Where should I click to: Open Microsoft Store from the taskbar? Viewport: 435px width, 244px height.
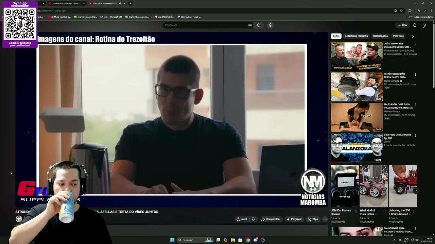[x=240, y=240]
